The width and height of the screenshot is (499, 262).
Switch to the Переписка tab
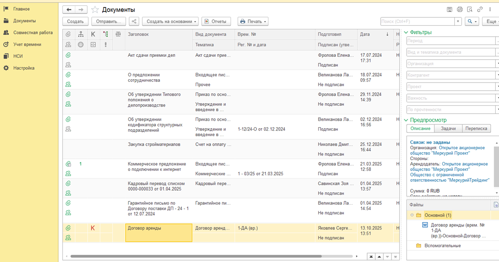[x=476, y=129]
